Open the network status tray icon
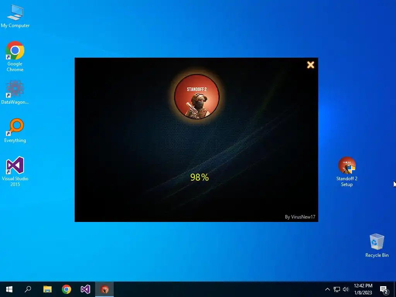The image size is (396, 297). tap(337, 289)
